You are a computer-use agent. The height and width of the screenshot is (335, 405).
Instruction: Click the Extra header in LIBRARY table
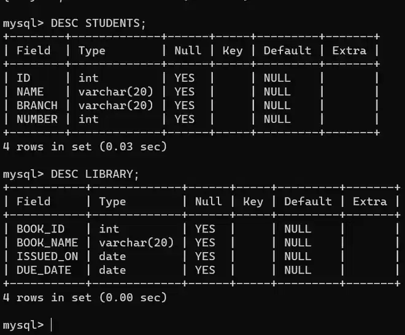click(370, 202)
